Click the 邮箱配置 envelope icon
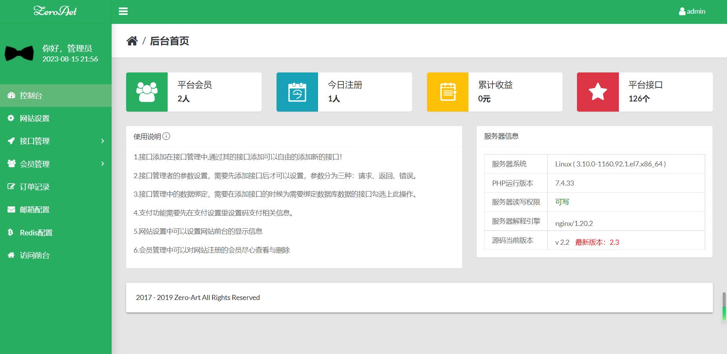This screenshot has width=727, height=354. pos(11,210)
